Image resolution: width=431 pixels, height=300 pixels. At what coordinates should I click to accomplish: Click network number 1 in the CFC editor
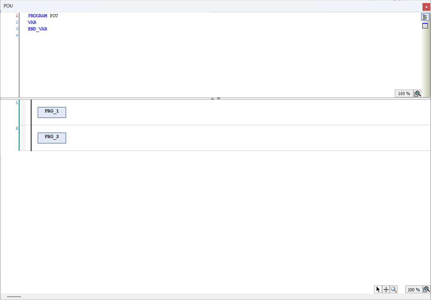[17, 102]
